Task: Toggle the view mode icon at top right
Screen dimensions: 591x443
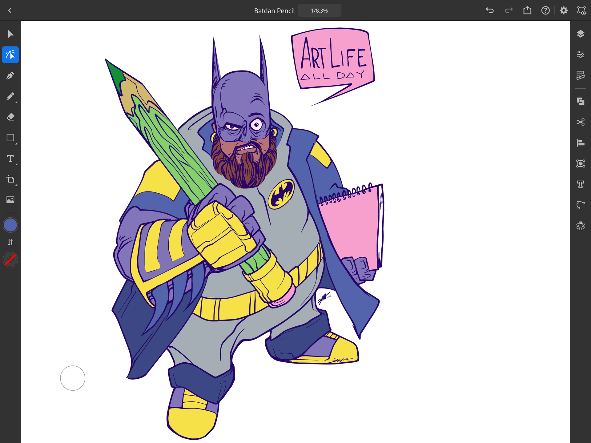Action: tap(581, 10)
